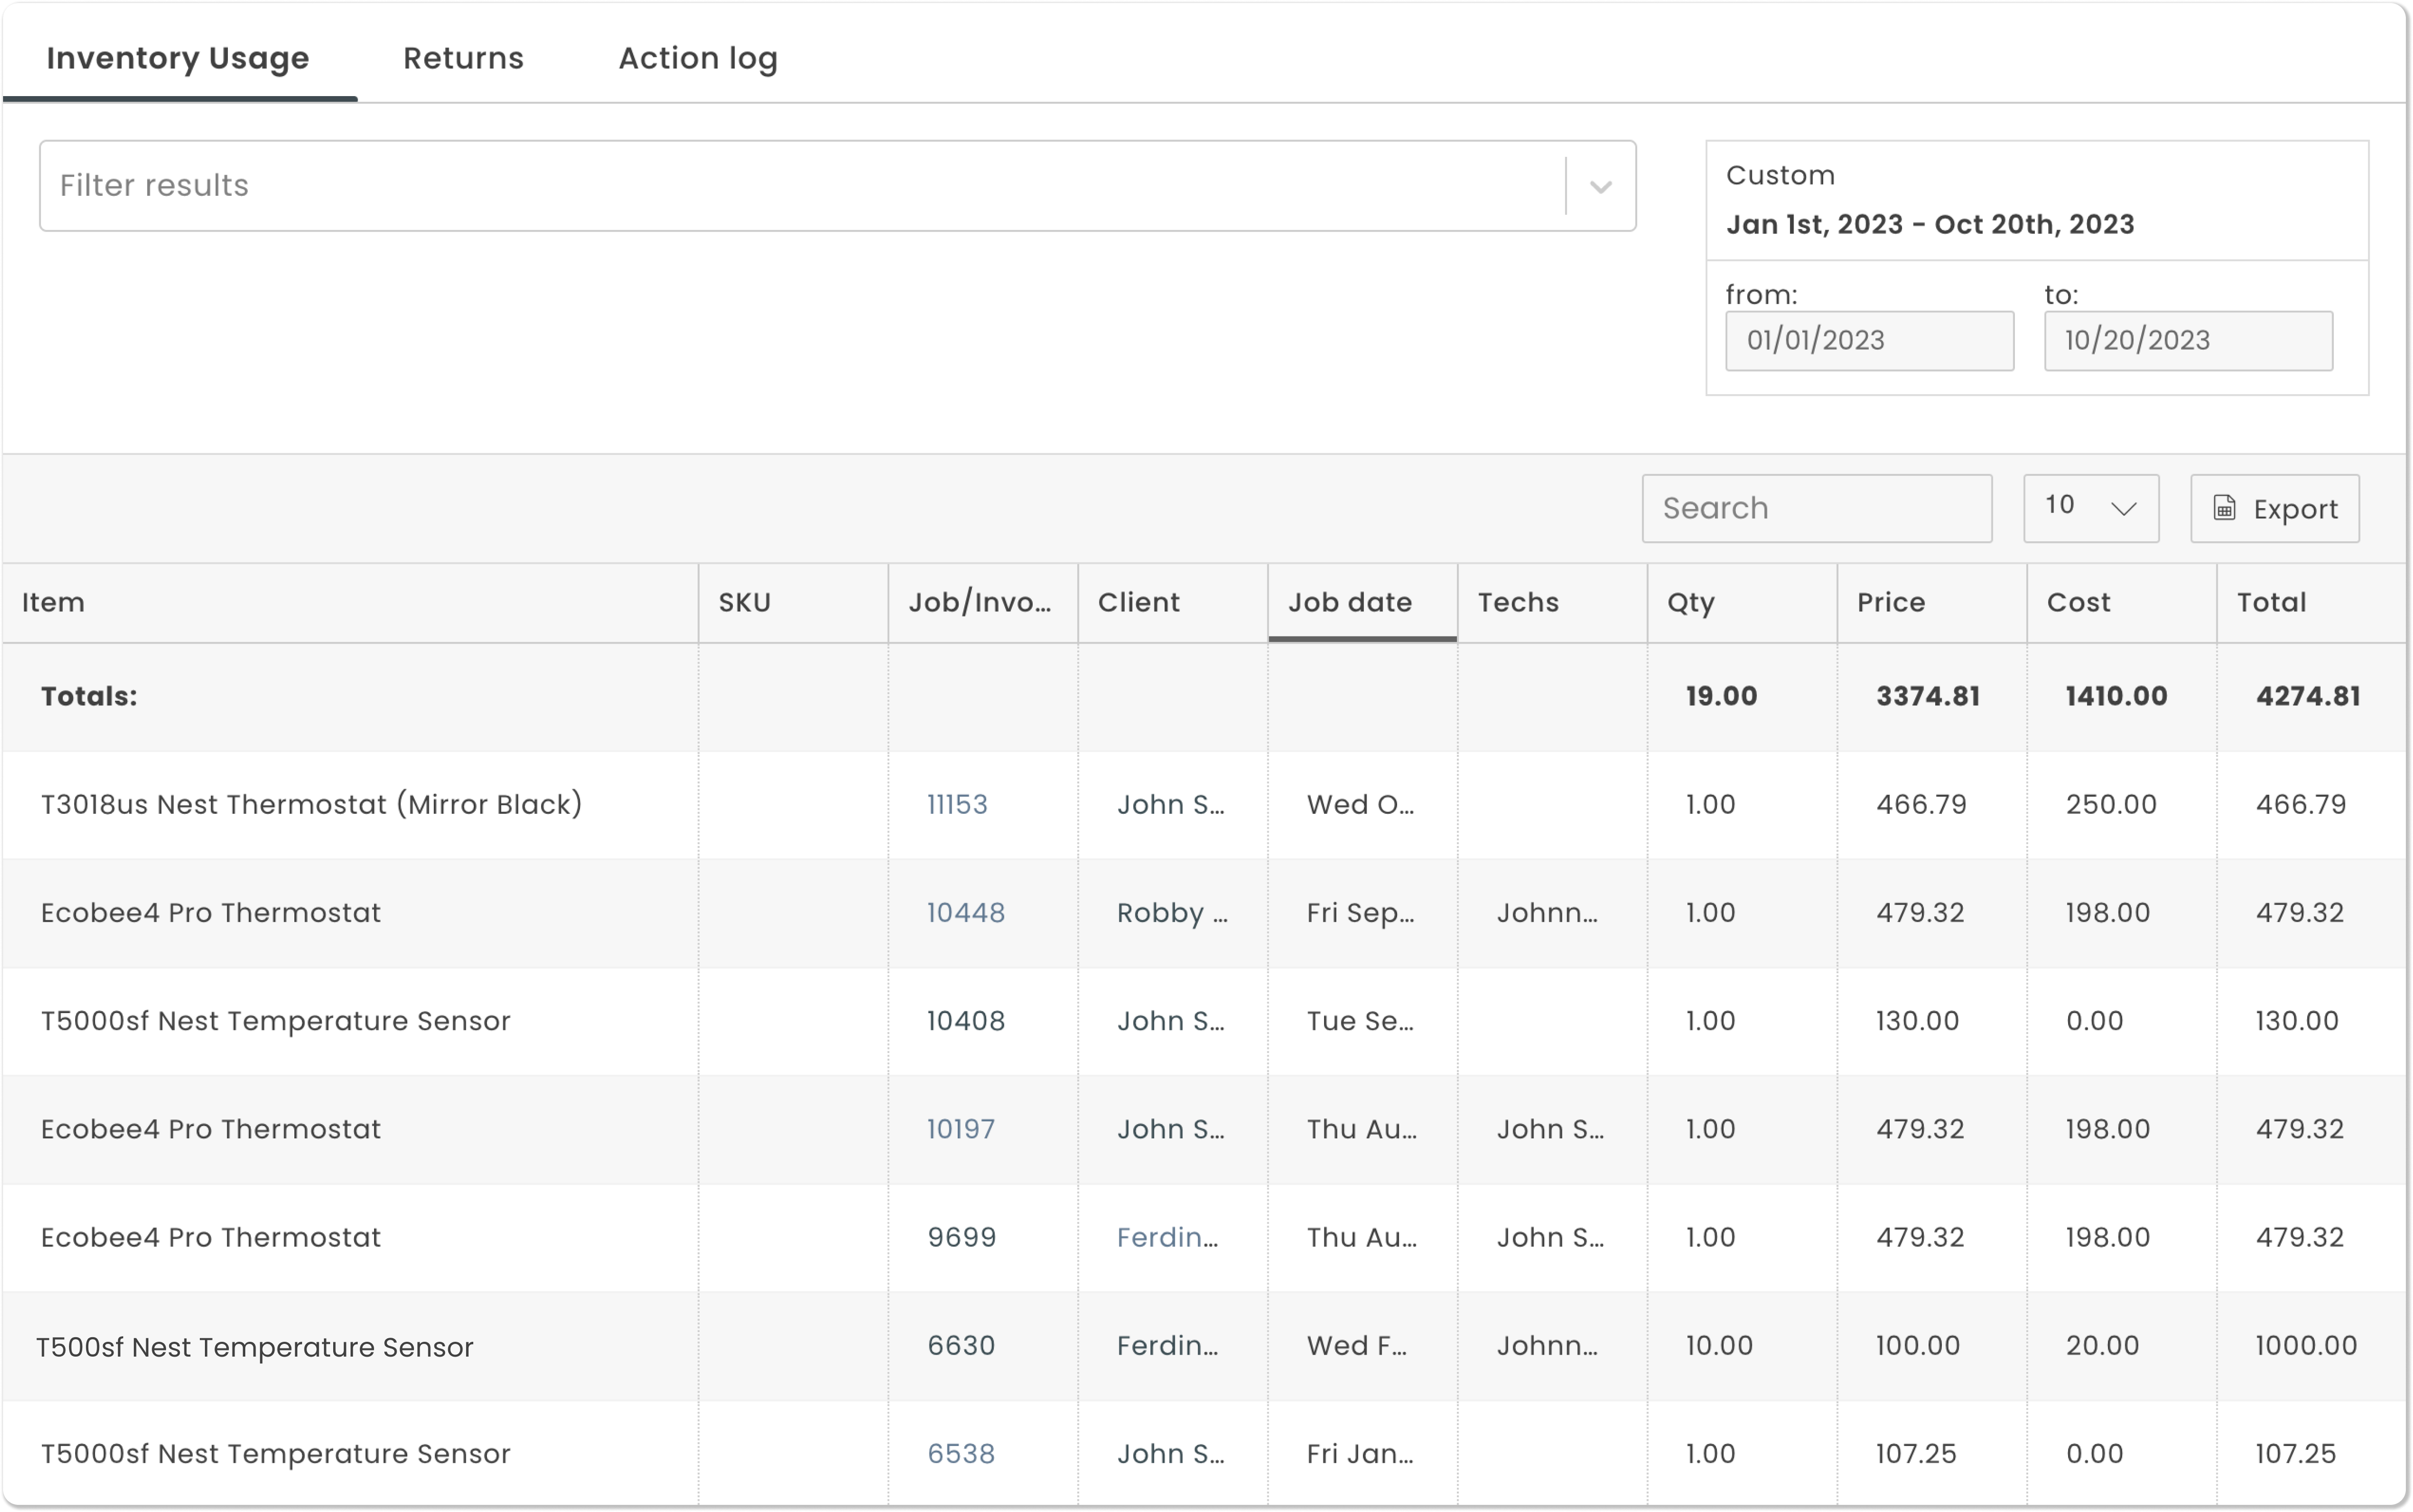This screenshot has height=1512, width=2413.
Task: Click the to date field 10/20/2023
Action: 2188,341
